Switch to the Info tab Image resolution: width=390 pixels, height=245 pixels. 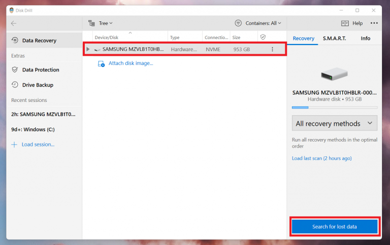coord(365,39)
